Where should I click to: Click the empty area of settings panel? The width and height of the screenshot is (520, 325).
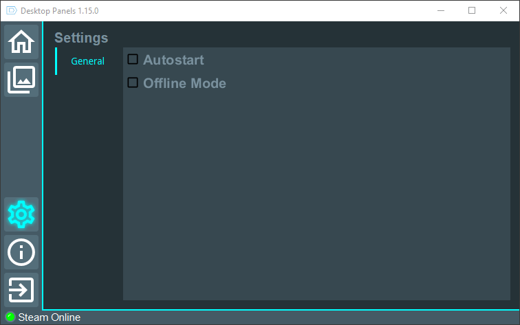(x=316, y=195)
